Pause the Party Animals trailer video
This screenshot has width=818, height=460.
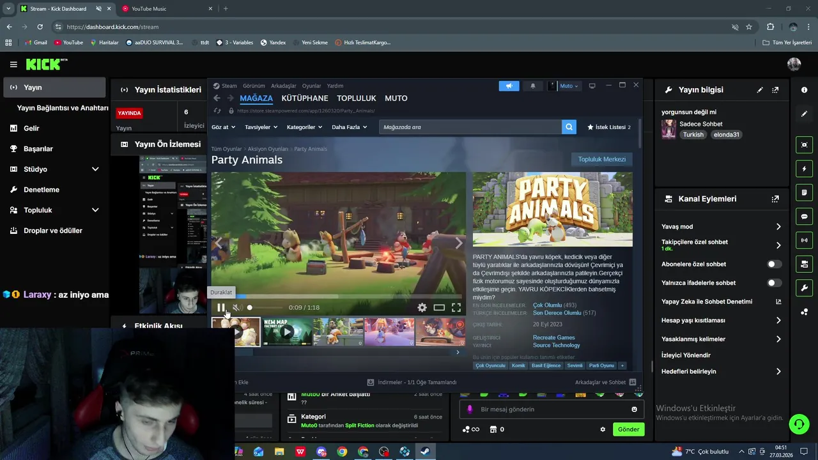pyautogui.click(x=220, y=307)
